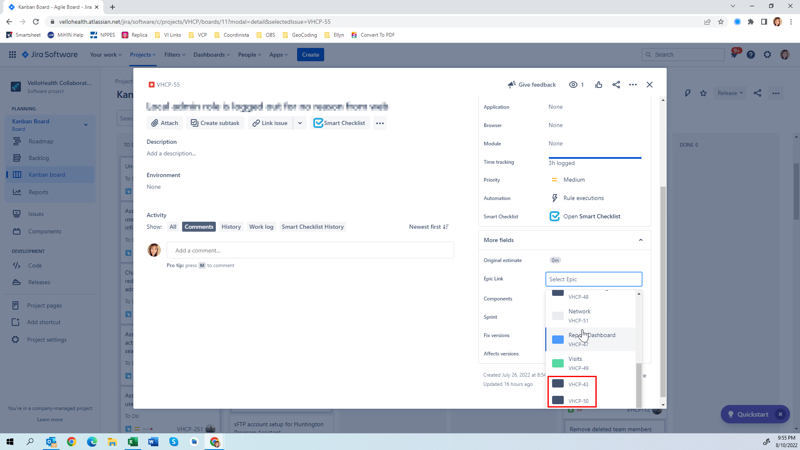Screen dimensions: 800x450
Task: Click the Add a comment field
Action: (x=310, y=250)
